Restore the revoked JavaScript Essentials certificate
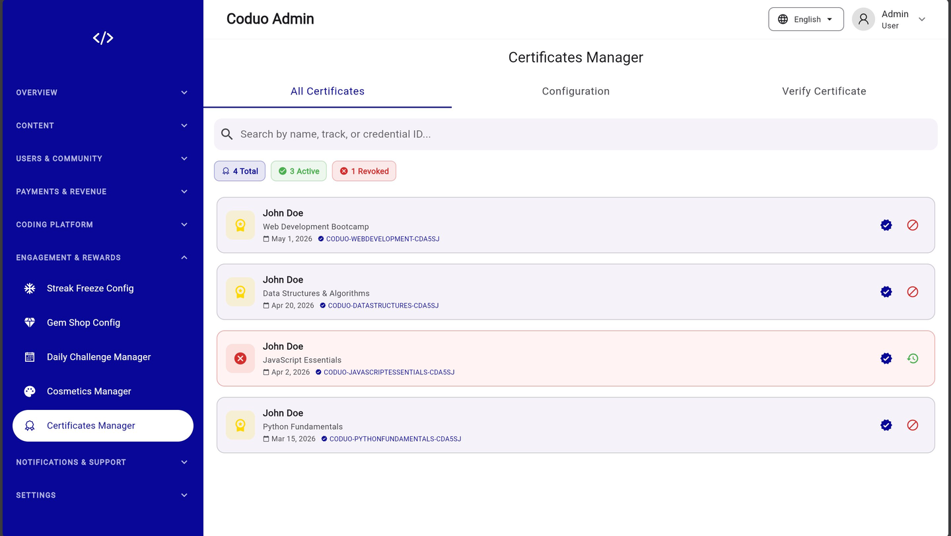The width and height of the screenshot is (951, 536). (x=913, y=358)
